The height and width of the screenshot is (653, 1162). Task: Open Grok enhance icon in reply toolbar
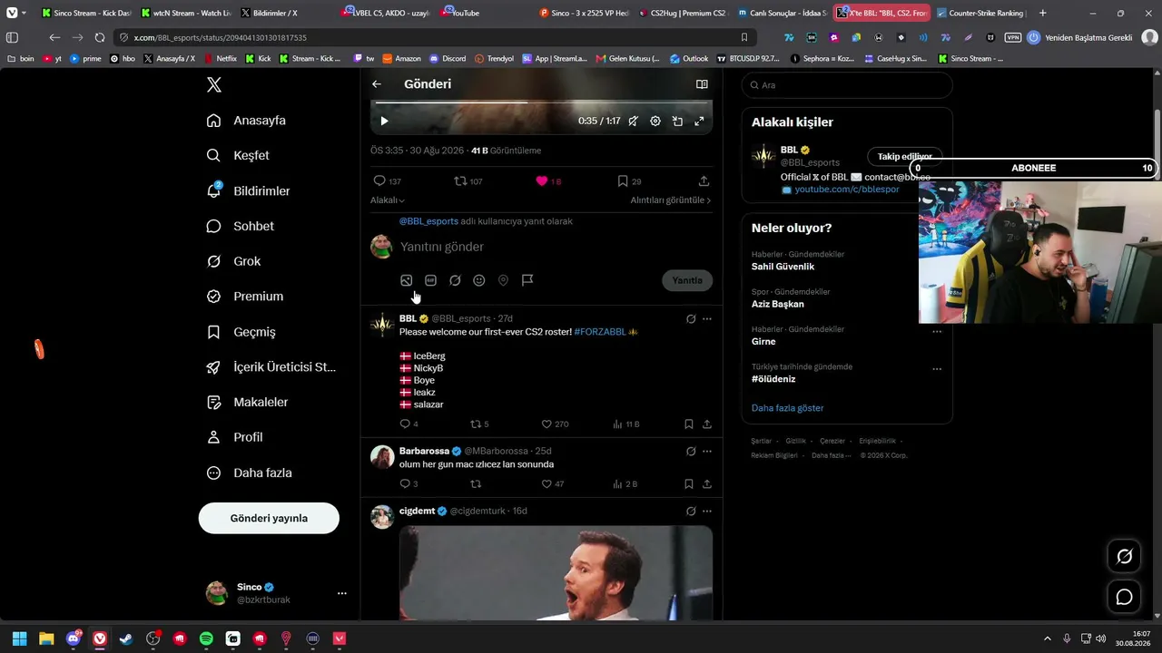coord(455,280)
